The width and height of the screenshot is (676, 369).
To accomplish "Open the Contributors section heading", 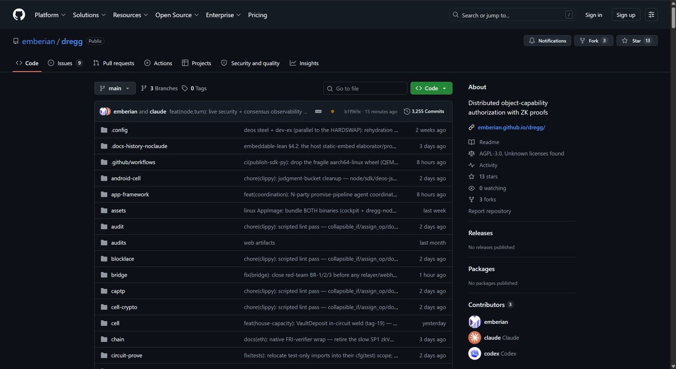I will coord(491,305).
